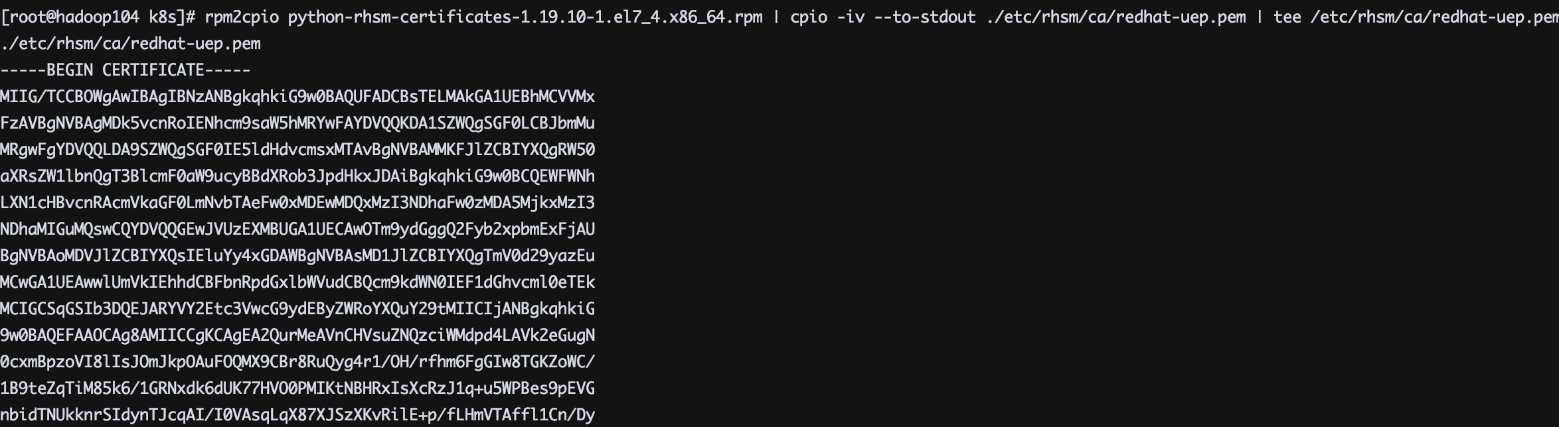Click the line starting with 9w0BAQEFAAOCAg8A
The height and width of the screenshot is (427, 1559).
[x=297, y=335]
